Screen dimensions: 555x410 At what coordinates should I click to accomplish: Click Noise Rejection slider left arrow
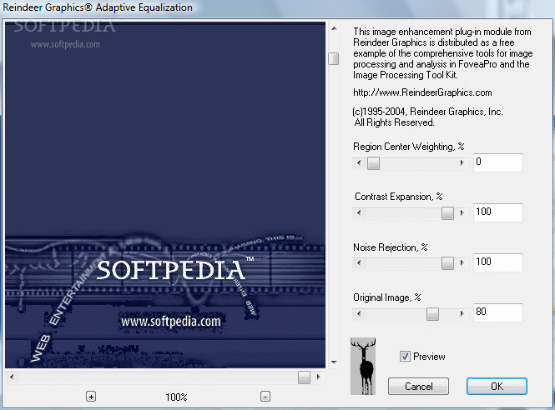tap(359, 263)
